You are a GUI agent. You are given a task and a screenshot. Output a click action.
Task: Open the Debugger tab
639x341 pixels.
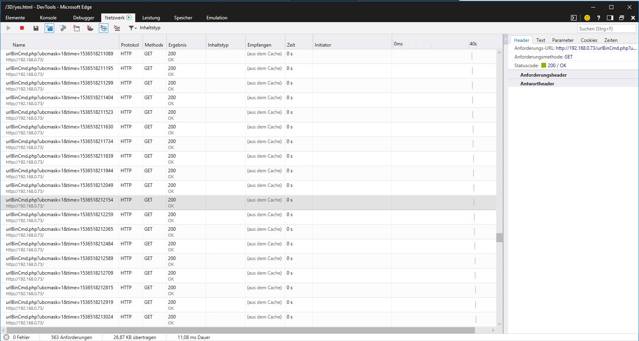pyautogui.click(x=84, y=18)
